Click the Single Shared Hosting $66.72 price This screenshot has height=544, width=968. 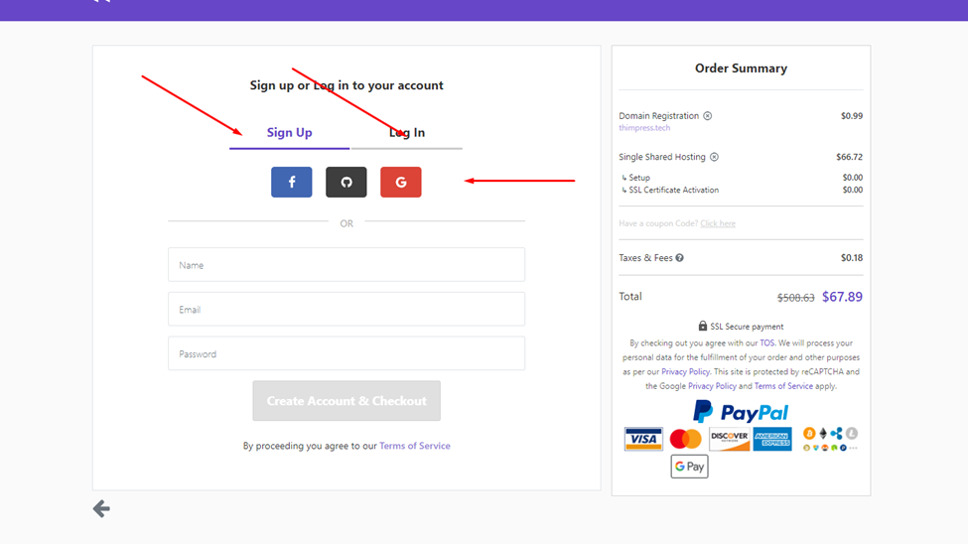tap(850, 157)
